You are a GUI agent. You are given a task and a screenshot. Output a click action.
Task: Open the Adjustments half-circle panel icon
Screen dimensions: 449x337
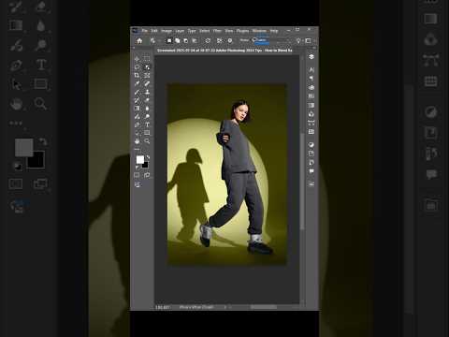pos(311,144)
